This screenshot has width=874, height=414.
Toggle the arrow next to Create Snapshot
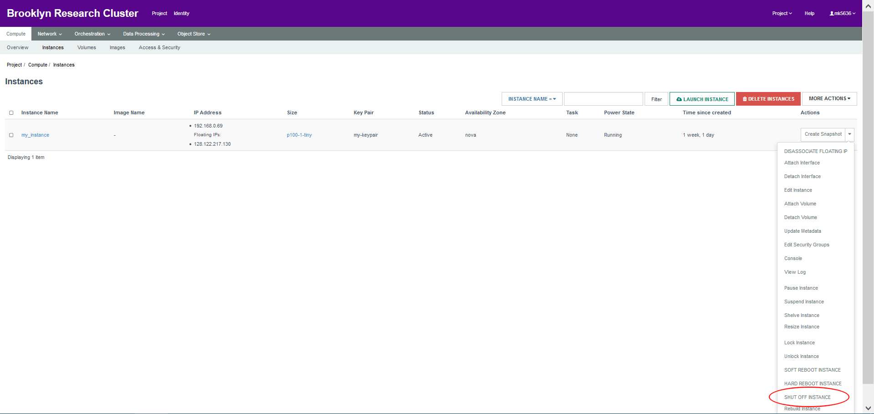(849, 134)
